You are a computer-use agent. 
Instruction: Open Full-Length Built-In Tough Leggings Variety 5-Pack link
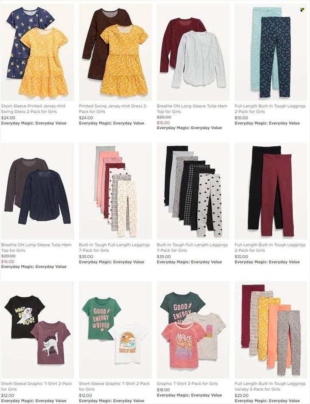tap(270, 387)
